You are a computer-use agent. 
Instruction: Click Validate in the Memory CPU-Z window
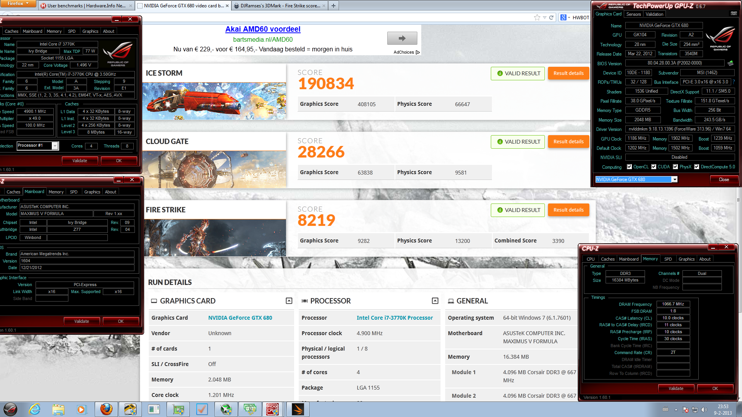coord(676,388)
